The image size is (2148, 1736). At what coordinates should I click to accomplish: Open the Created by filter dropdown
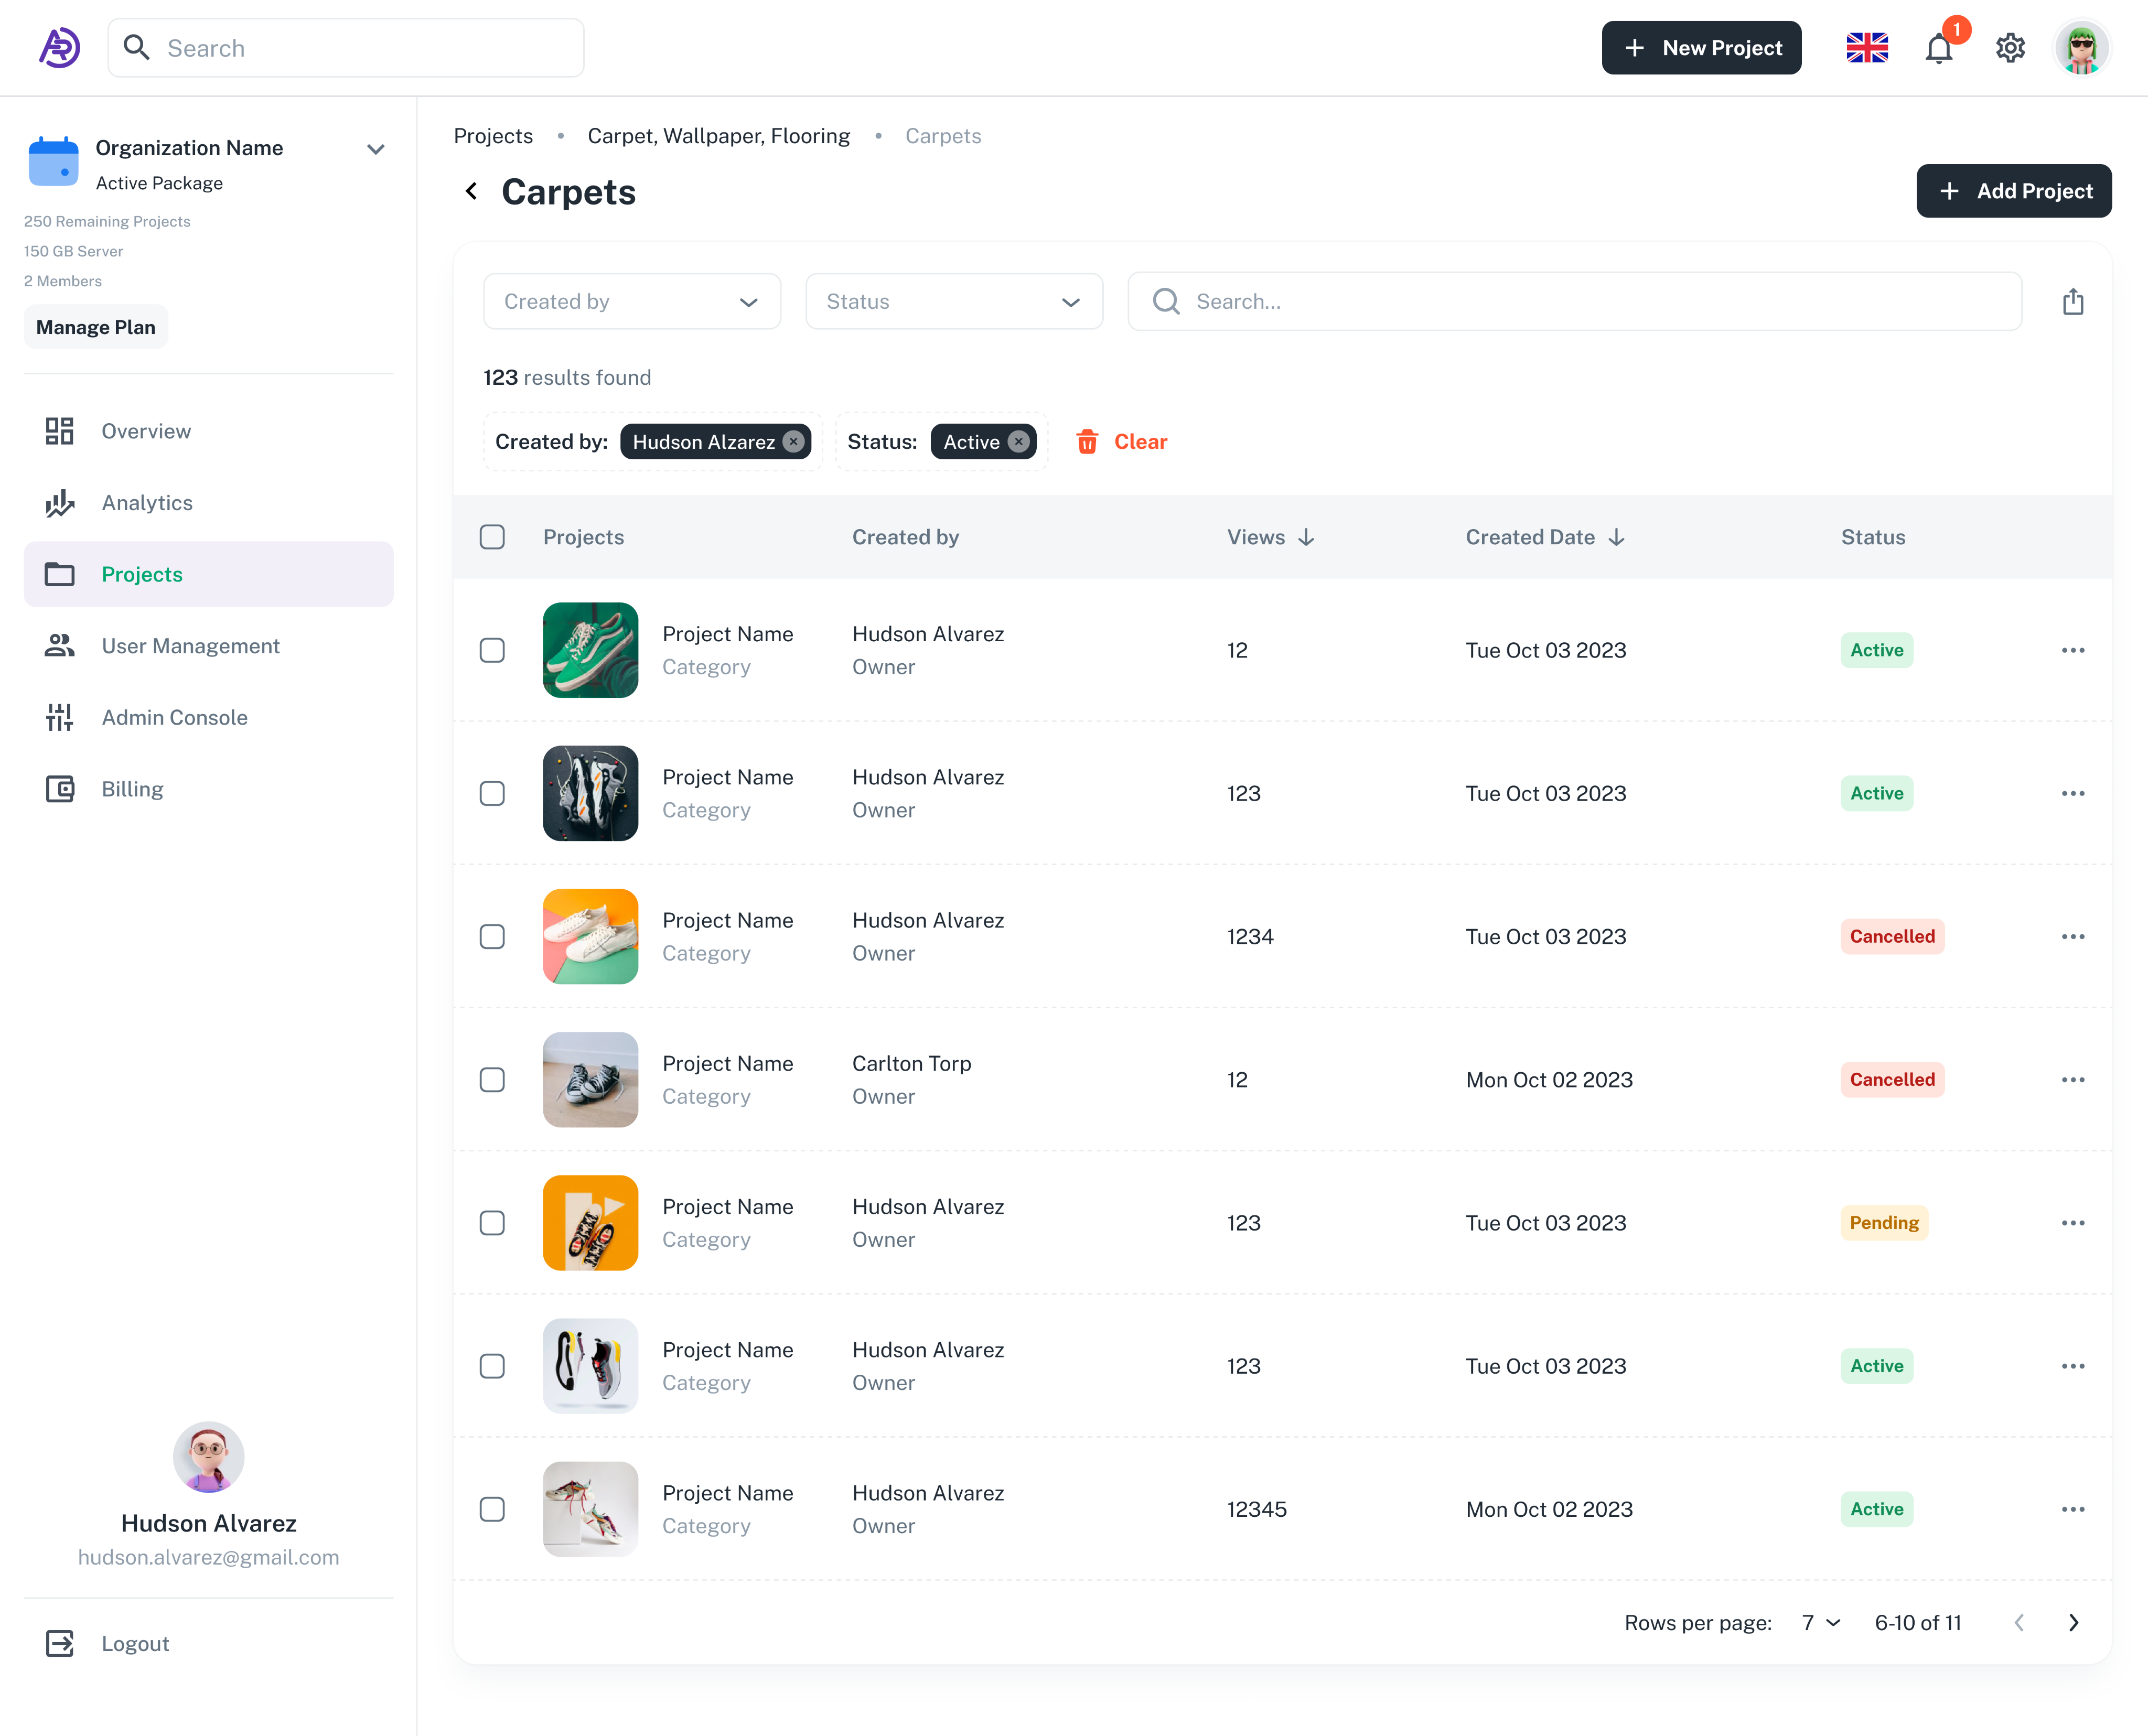pyautogui.click(x=632, y=302)
